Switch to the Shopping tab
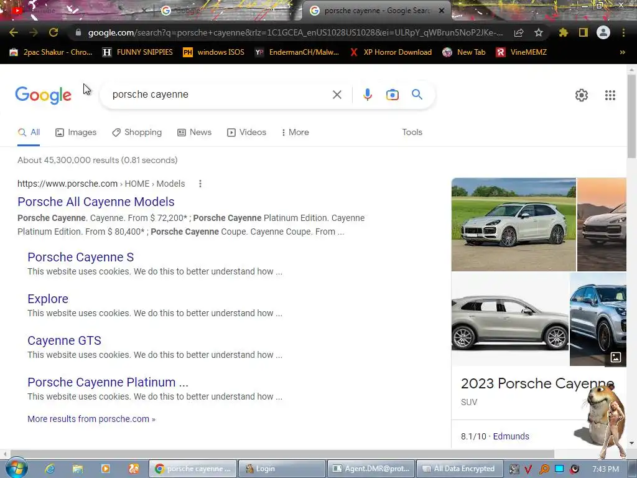The image size is (637, 478). tap(137, 133)
